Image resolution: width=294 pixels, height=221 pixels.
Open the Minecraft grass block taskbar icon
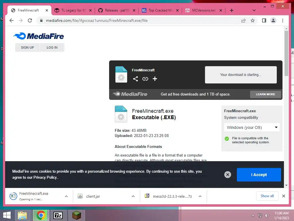coord(76,215)
